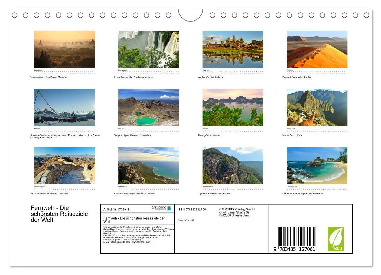Viewport: 381px width, 275px height.
Task: Click caption 'Tongariro Alpine Crossing, Neuseeland'
Action: 133,135
